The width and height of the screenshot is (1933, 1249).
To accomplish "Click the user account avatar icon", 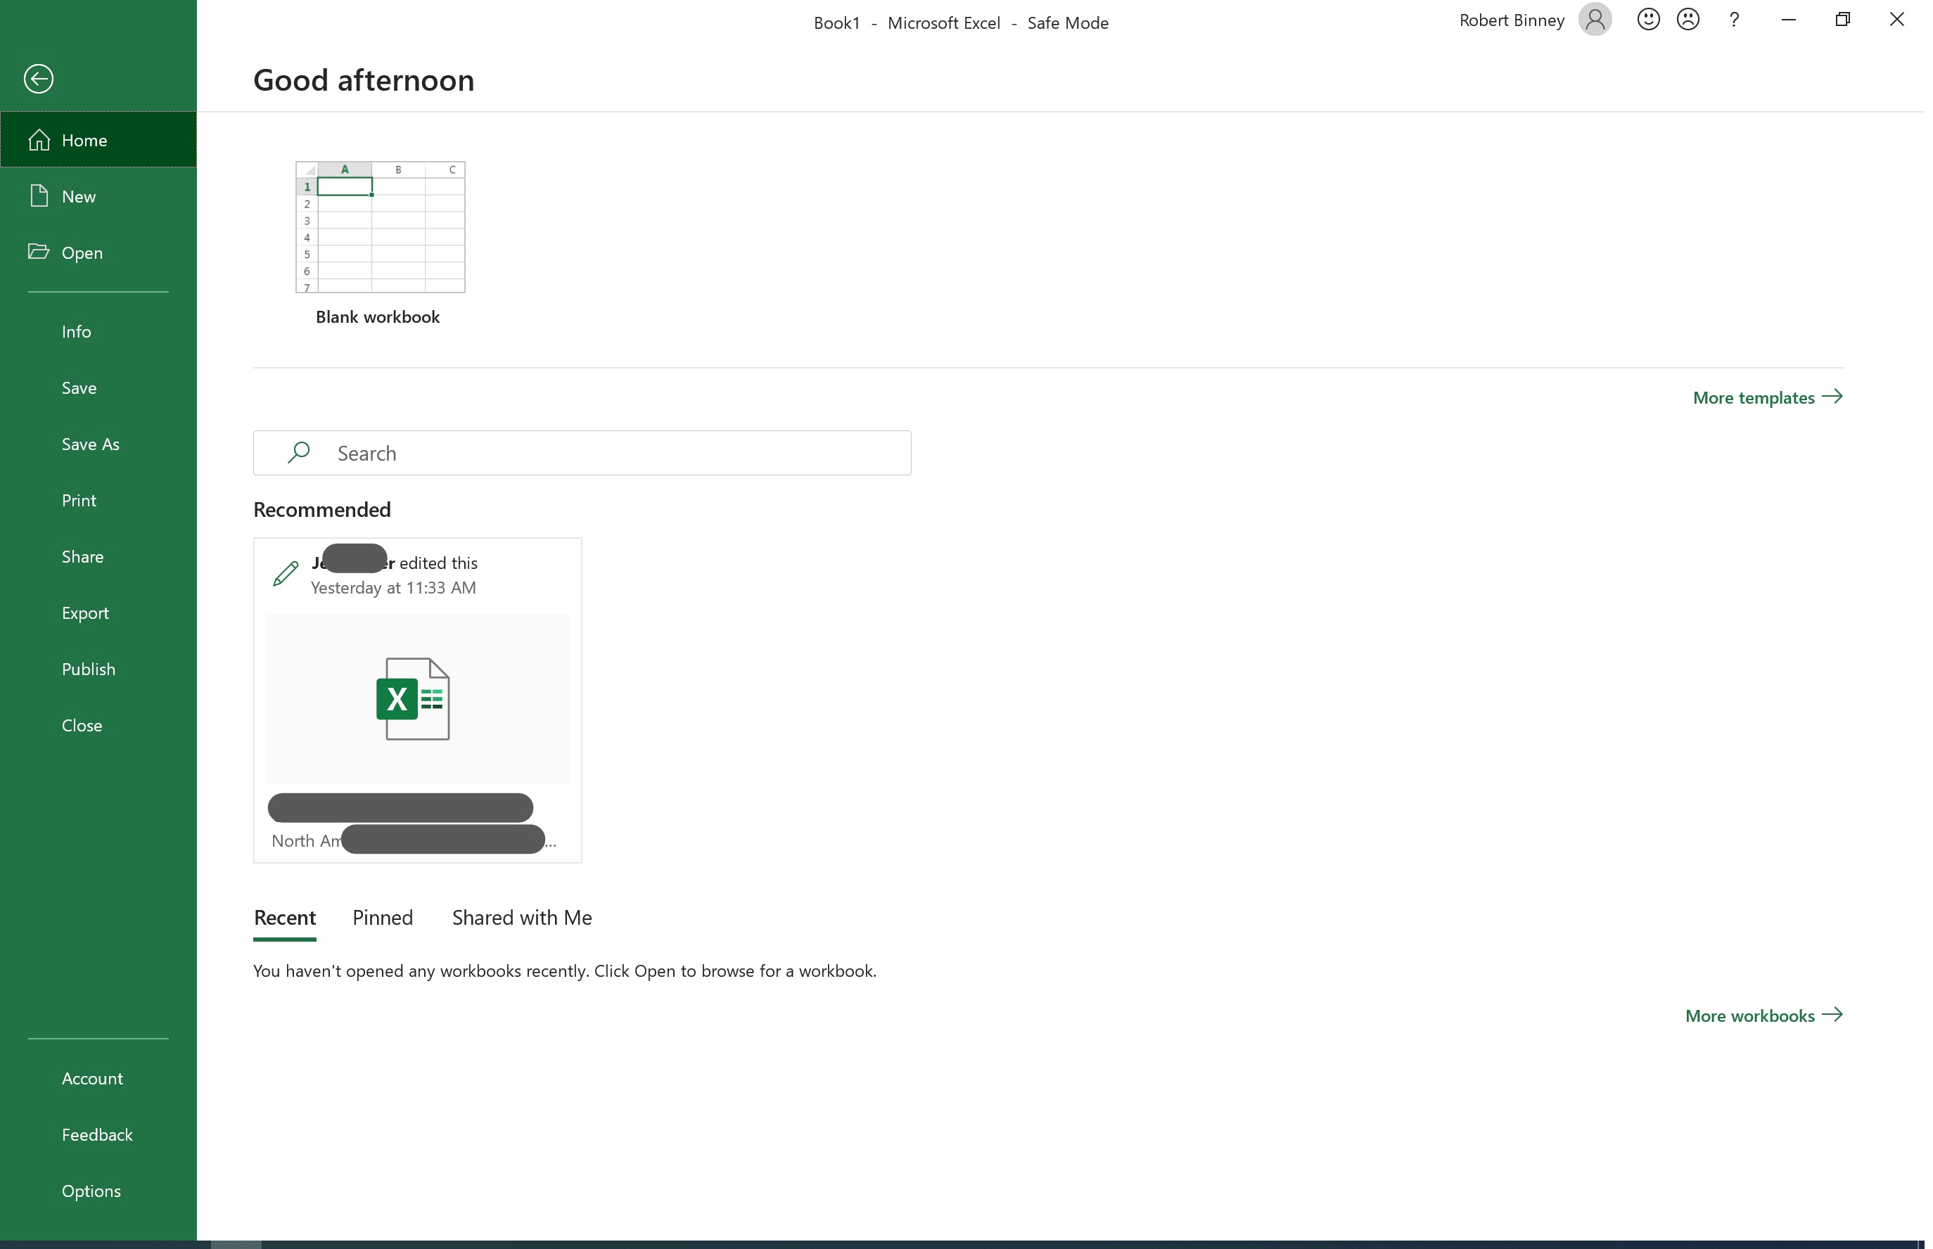I will pos(1594,20).
